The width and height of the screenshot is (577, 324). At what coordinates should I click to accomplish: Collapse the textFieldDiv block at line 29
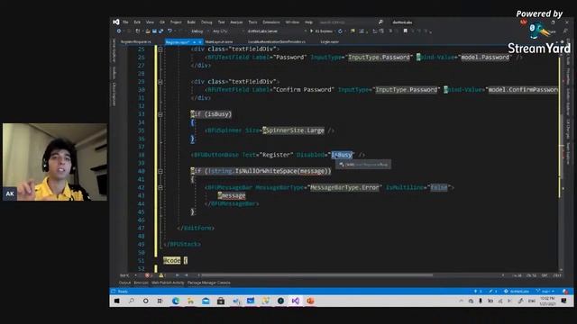click(160, 82)
